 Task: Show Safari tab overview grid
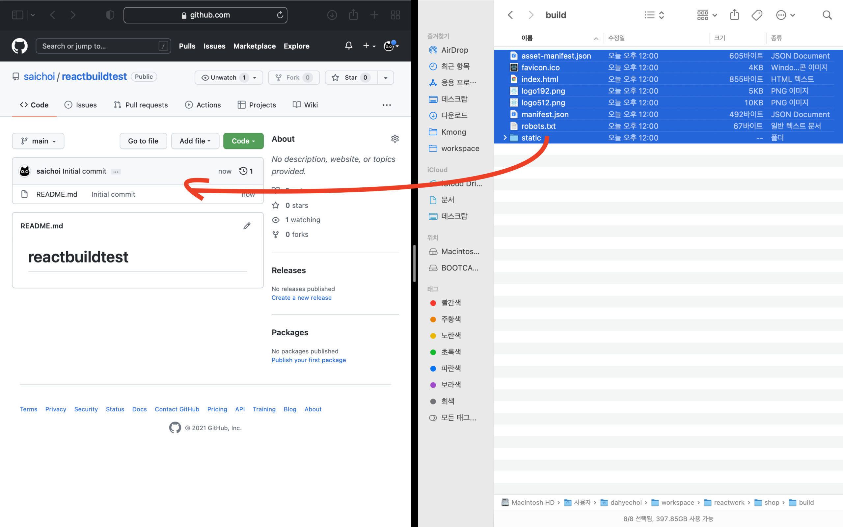(395, 15)
